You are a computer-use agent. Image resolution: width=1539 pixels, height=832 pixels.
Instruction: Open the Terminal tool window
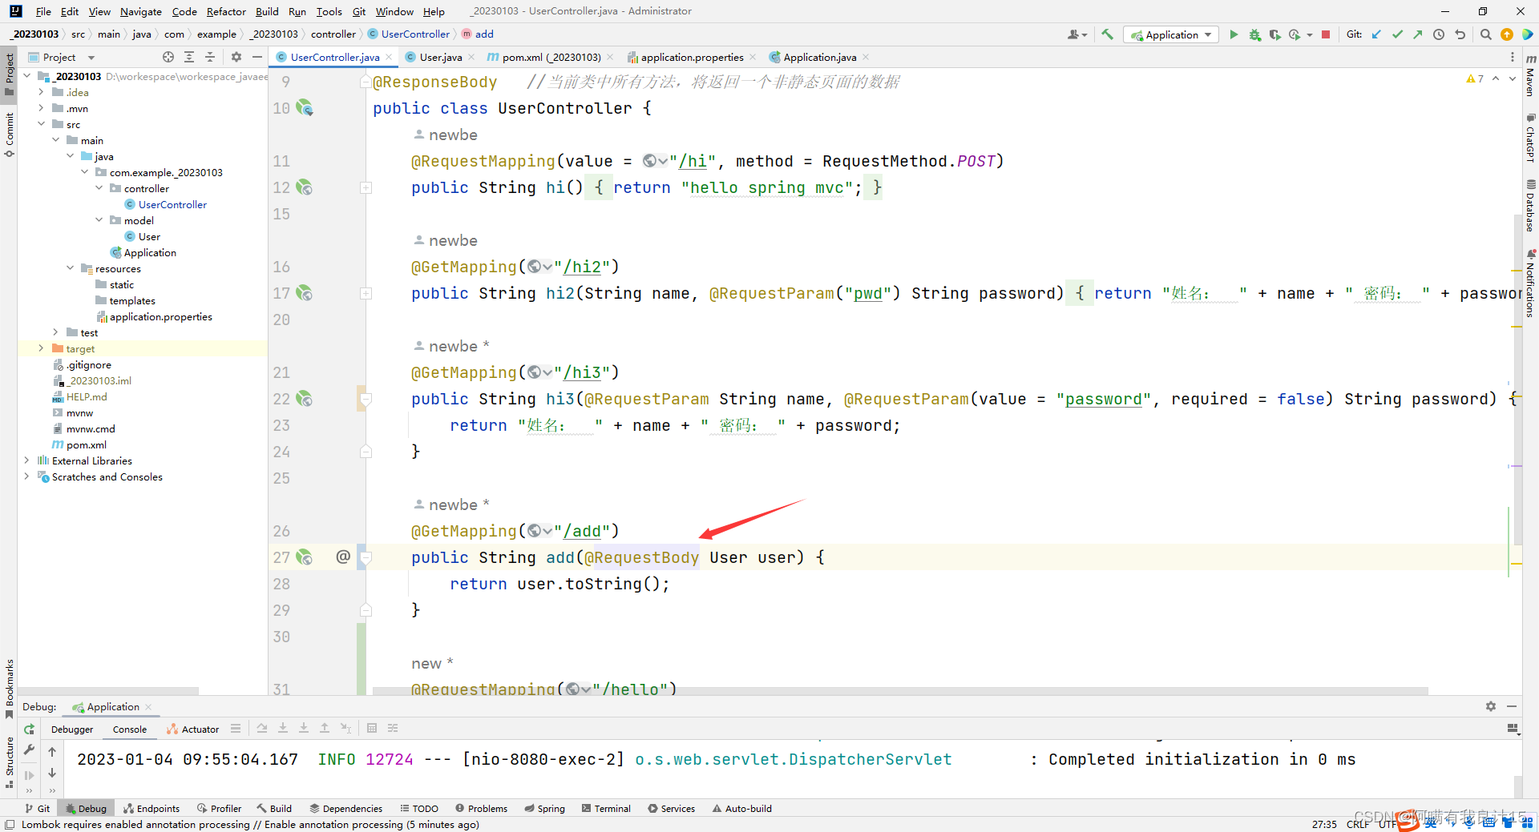(606, 809)
